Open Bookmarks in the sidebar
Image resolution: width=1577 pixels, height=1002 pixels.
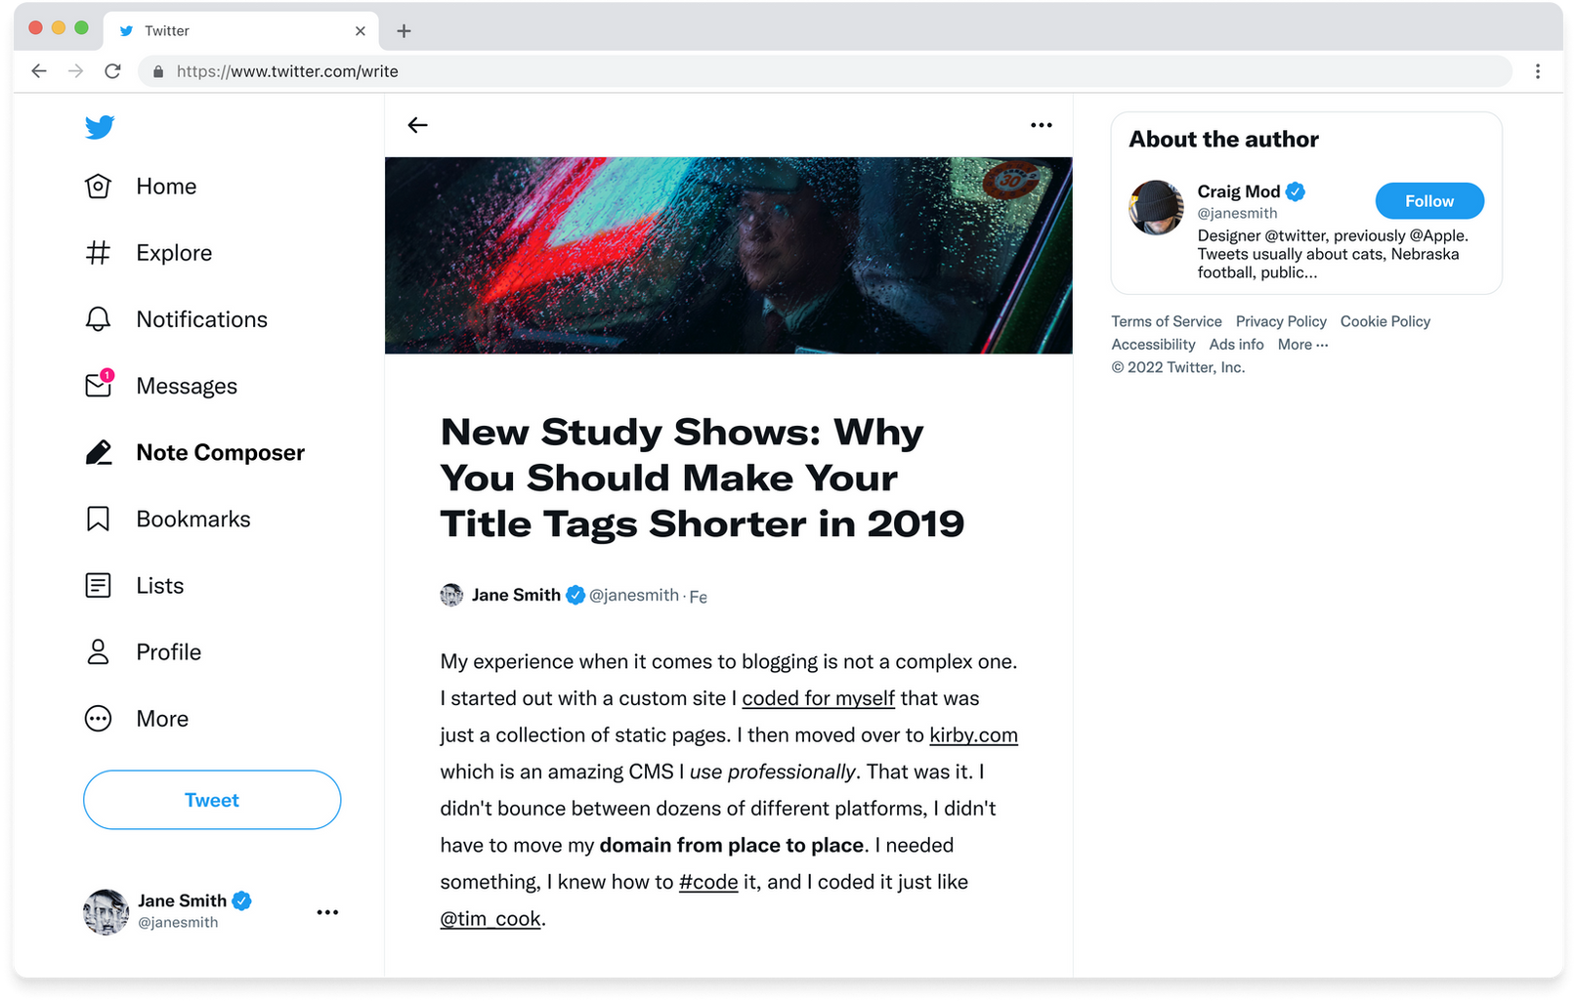tap(192, 520)
